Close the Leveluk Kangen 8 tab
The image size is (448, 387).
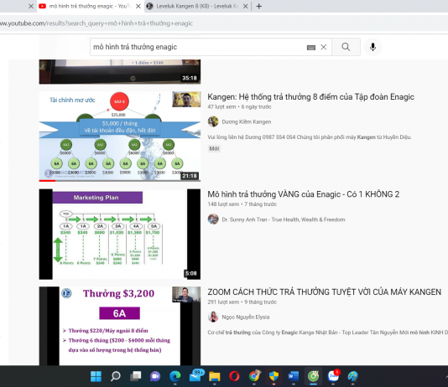(245, 6)
